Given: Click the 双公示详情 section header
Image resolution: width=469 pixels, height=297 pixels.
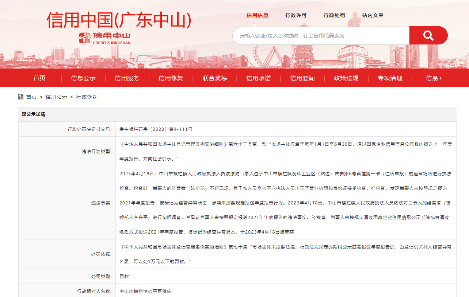Looking at the screenshot, I should point(237,114).
